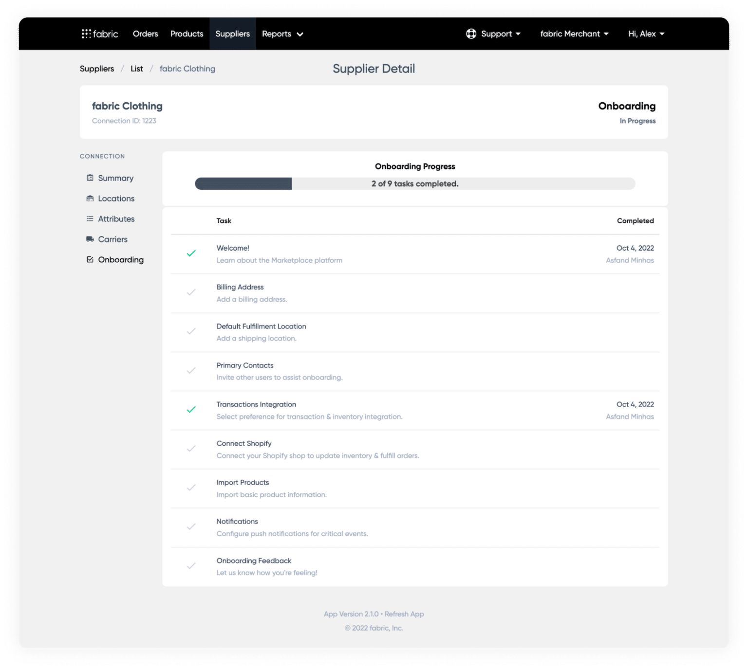Click the Refresh App link in the footer
The height and width of the screenshot is (669, 748).
pos(404,614)
